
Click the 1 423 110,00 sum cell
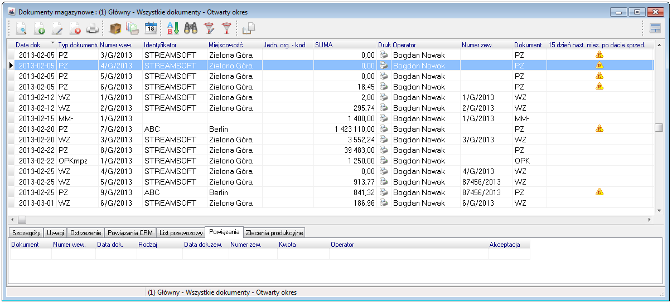345,129
